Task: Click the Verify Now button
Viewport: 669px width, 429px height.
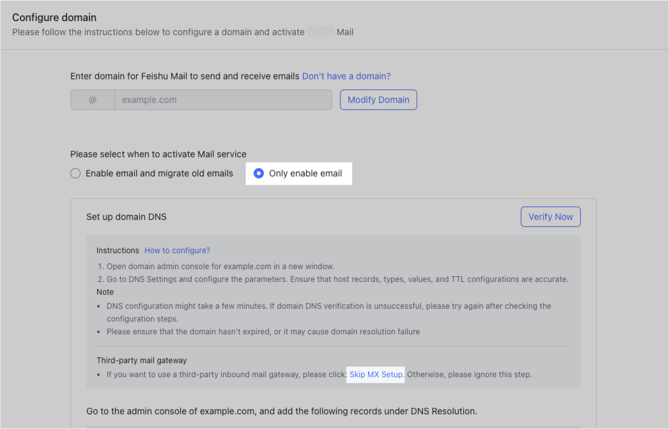Action: pos(550,217)
